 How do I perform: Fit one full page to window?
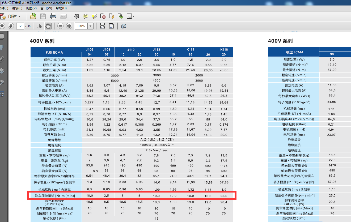[x=111, y=26]
